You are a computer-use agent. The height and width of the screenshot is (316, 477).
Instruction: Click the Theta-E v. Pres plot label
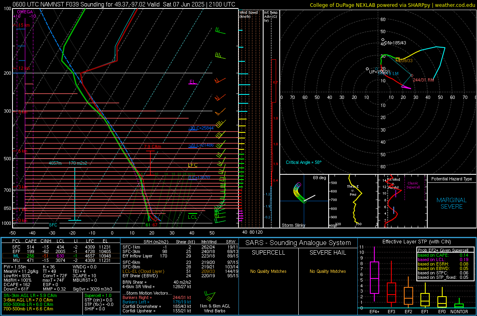[353, 190]
